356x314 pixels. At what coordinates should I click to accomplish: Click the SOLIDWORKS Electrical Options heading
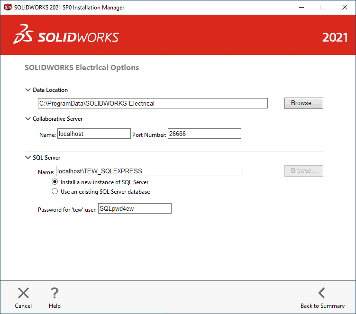point(82,68)
